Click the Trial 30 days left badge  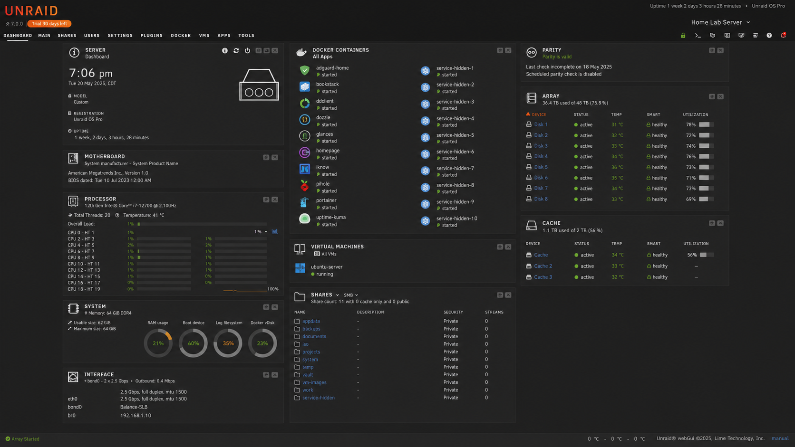click(49, 24)
